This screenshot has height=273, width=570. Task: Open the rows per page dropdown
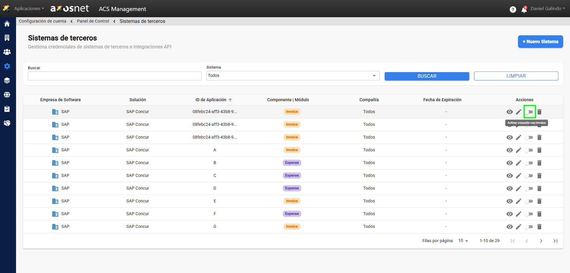tap(463, 241)
